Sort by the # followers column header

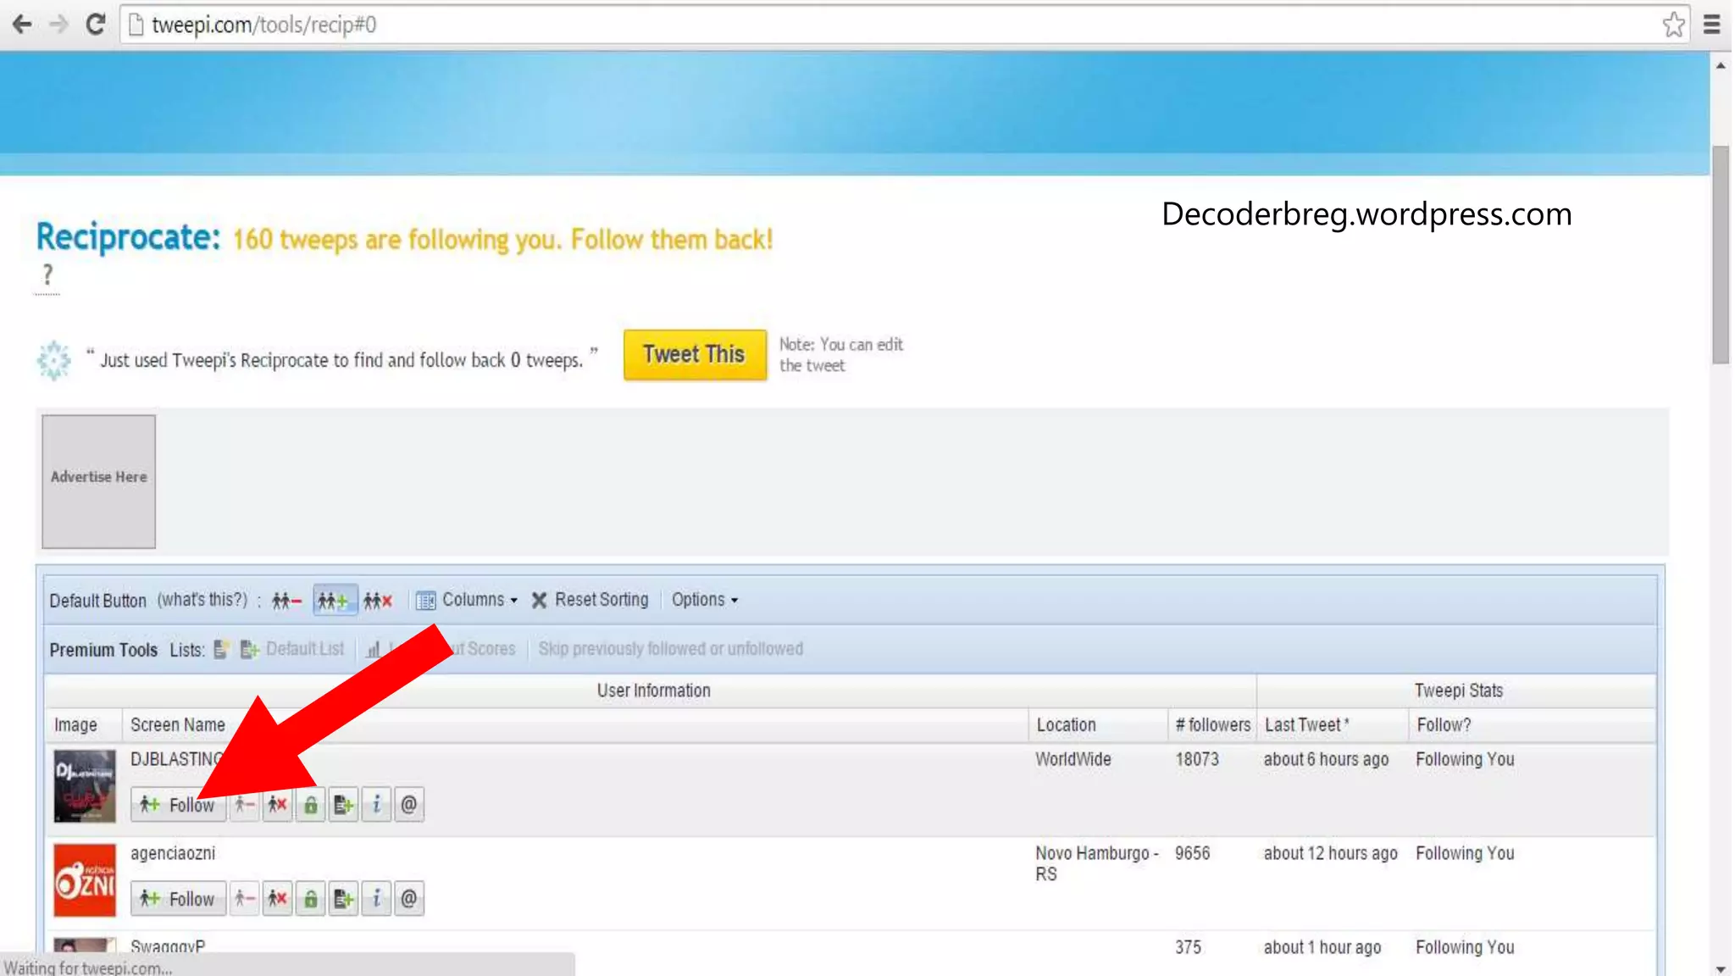(x=1211, y=725)
